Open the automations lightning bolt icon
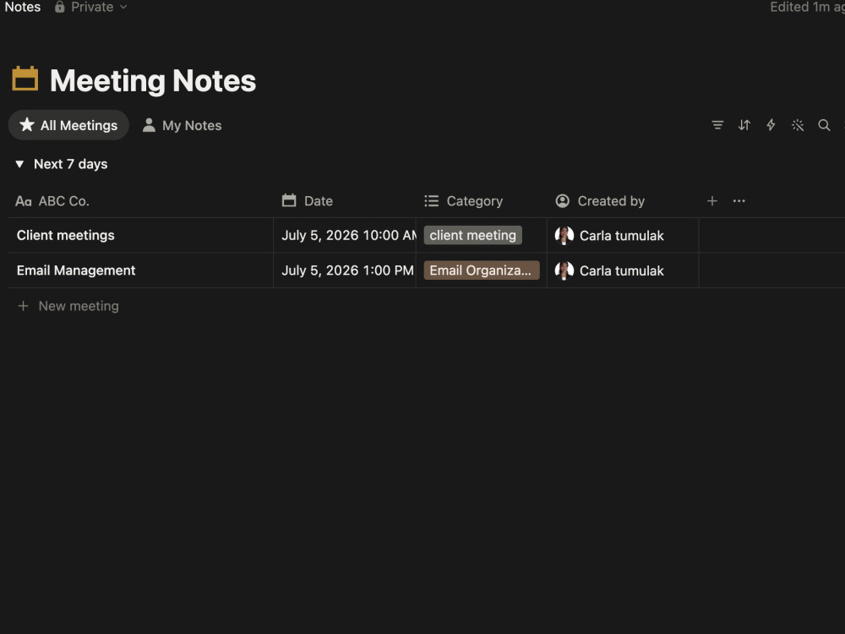Screen dimensions: 845x634 [x=771, y=125]
